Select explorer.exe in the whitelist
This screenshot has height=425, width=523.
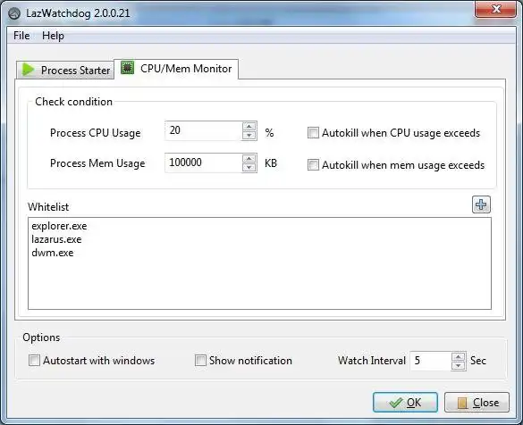point(59,226)
